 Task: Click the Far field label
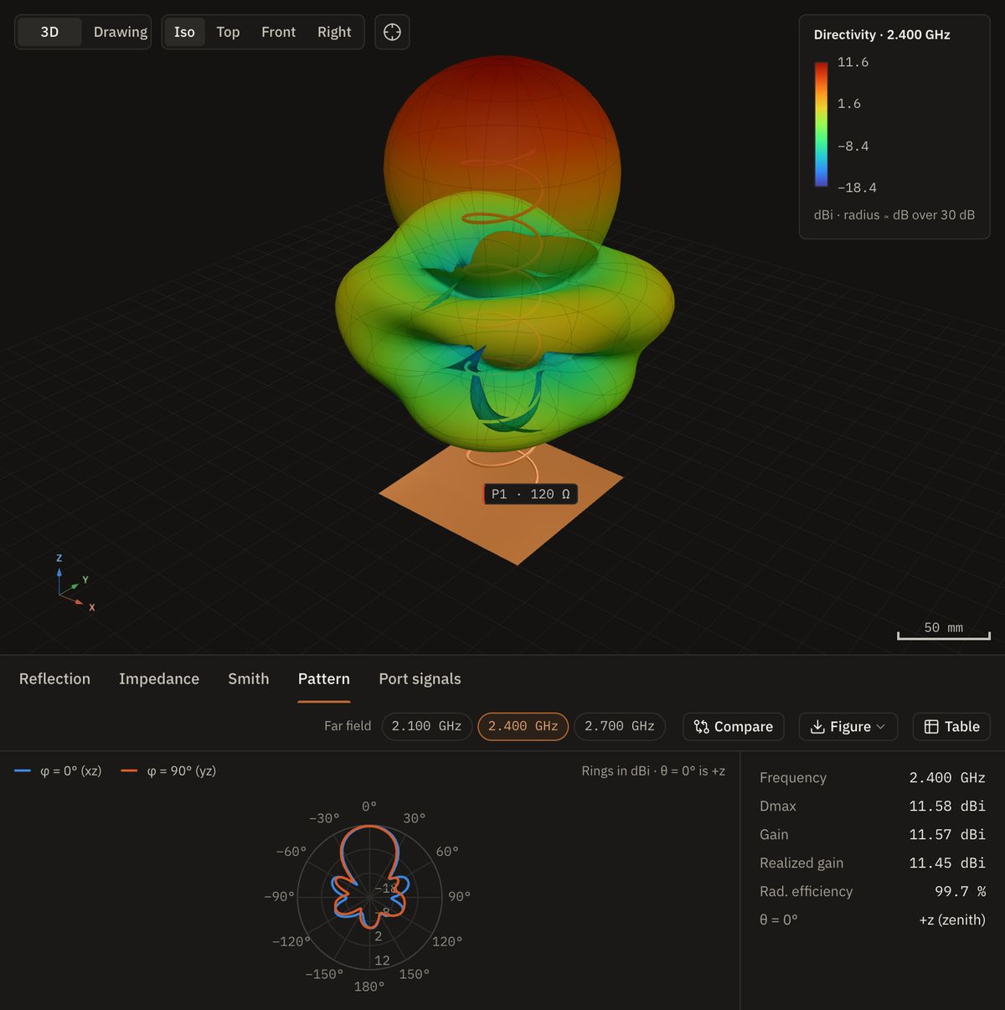(x=348, y=726)
